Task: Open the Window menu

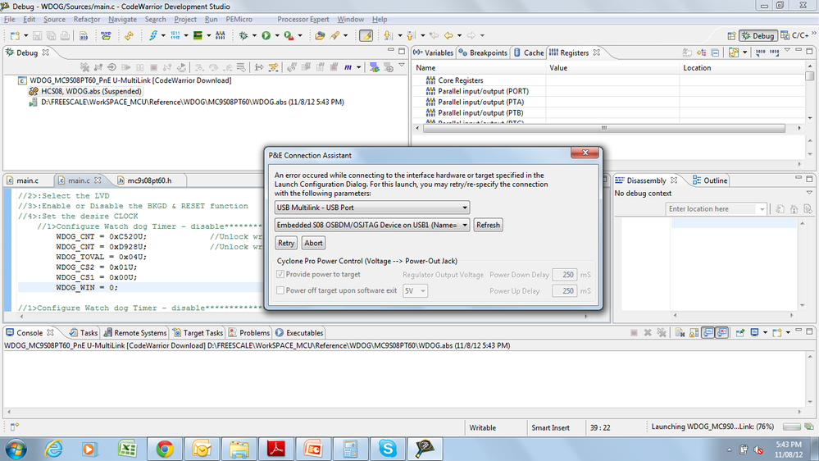Action: coord(351,20)
